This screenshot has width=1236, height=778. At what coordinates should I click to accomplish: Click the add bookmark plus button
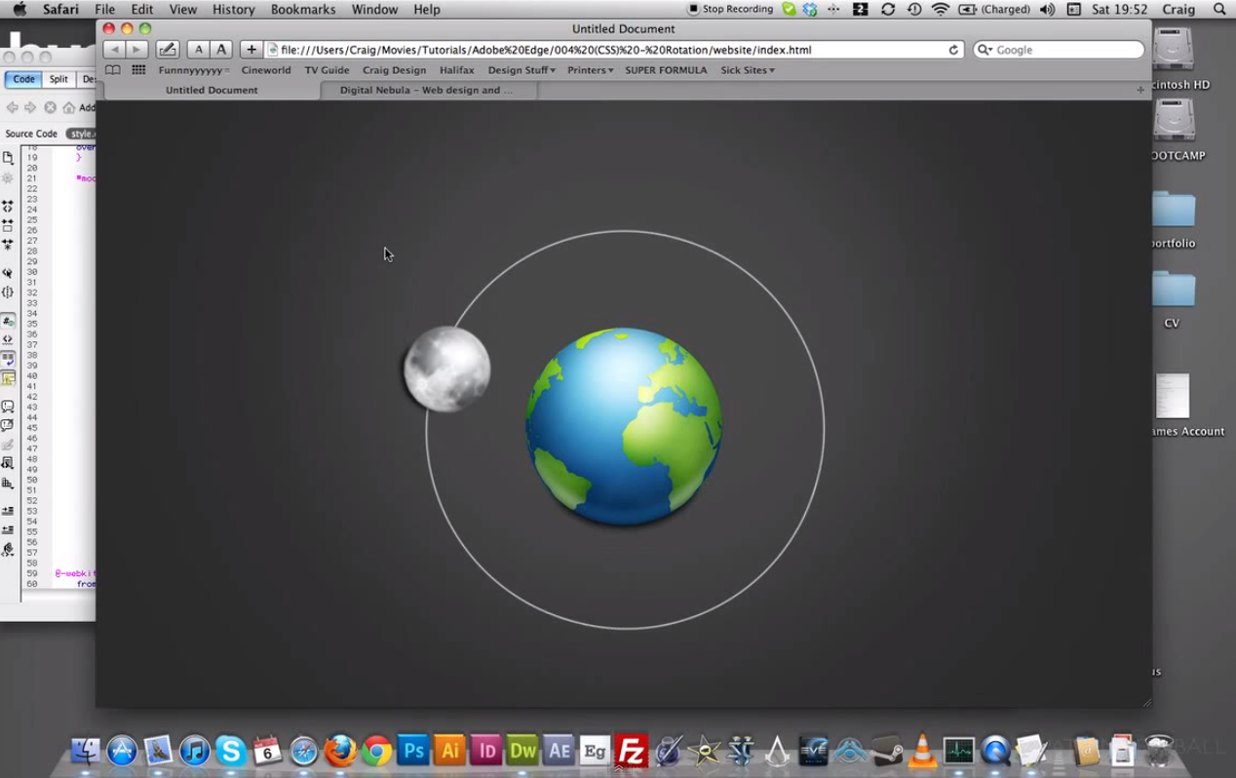pos(251,50)
